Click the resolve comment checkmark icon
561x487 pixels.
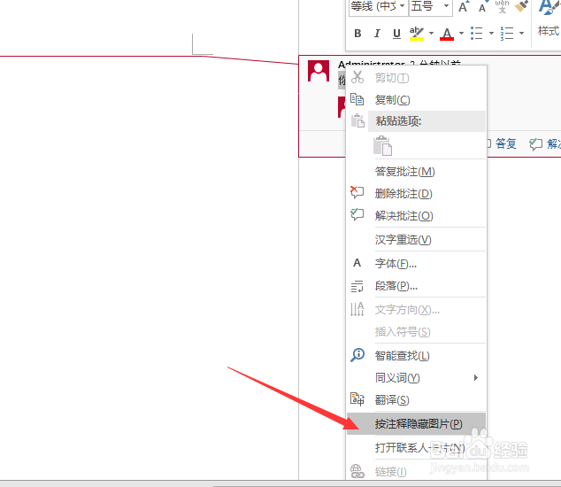click(357, 214)
